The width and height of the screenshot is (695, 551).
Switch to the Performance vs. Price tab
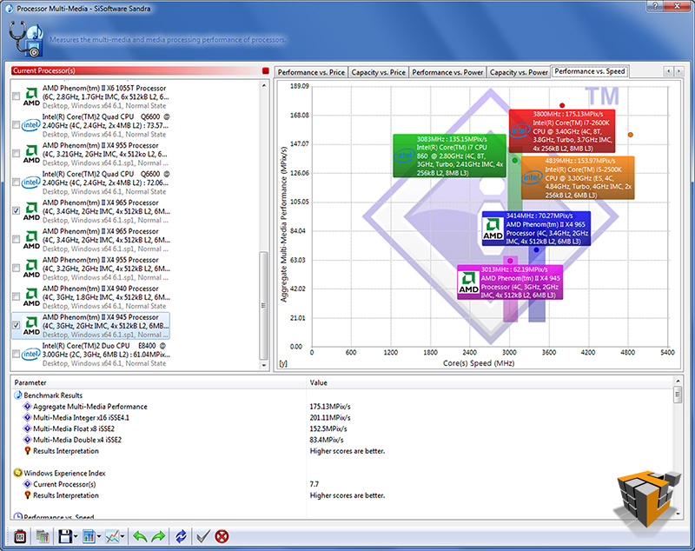pos(311,72)
